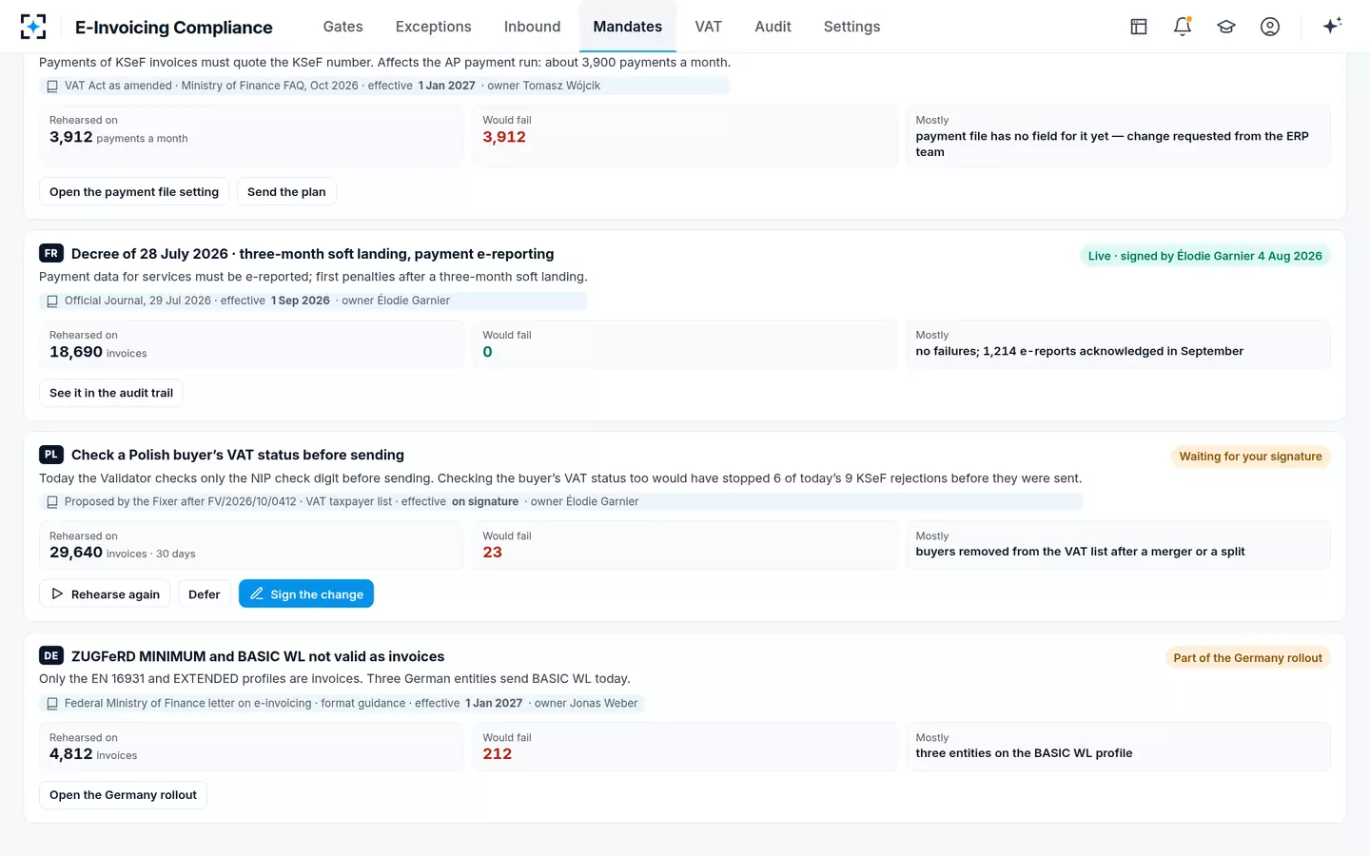The height and width of the screenshot is (856, 1370).
Task: Click the Decree of 28 July 2026 heading
Action: point(312,254)
